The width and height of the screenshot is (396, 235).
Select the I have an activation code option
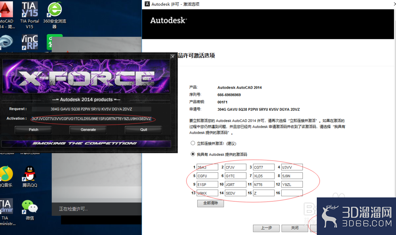[x=193, y=154]
